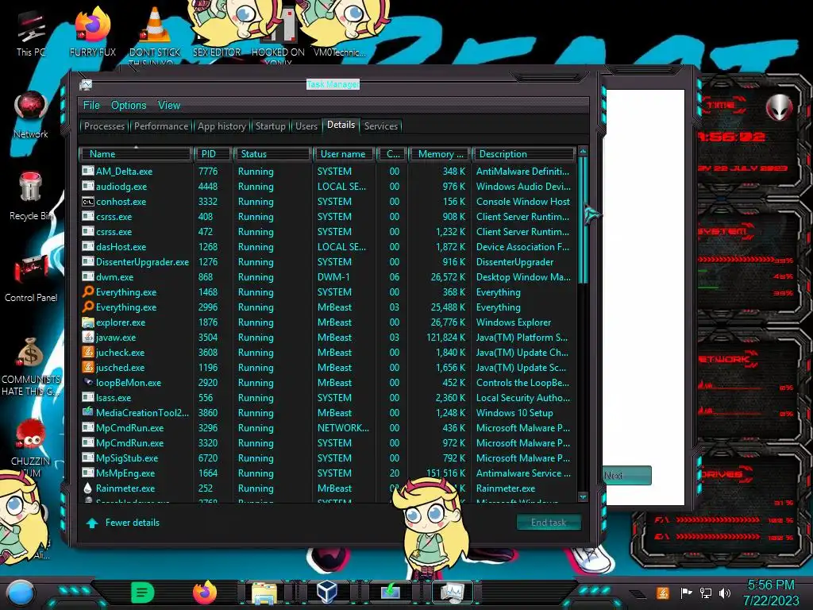Click Fewer details link
Image resolution: width=813 pixels, height=610 pixels.
[133, 523]
